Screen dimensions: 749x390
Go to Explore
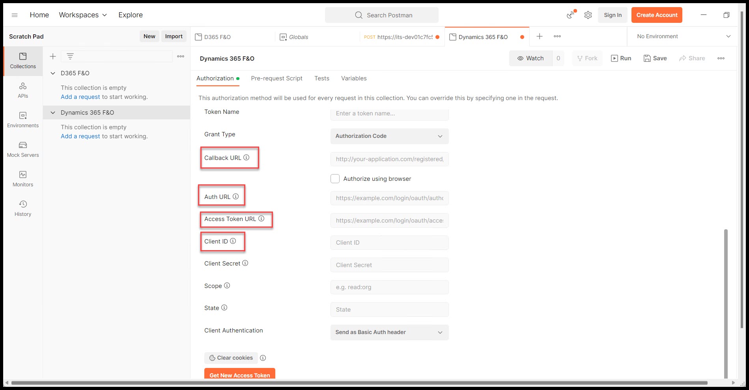pyautogui.click(x=131, y=15)
